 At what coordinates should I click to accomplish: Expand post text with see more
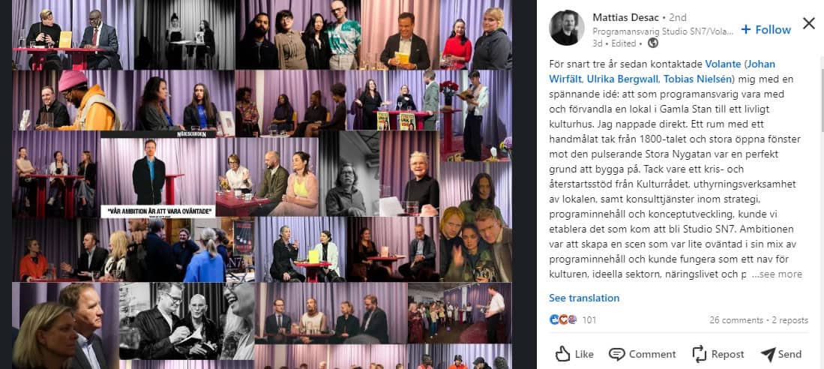tap(778, 274)
